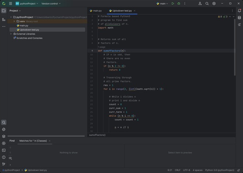The height and width of the screenshot is (173, 243).
Task: Open the Project view dropdown
Action: [15, 11]
